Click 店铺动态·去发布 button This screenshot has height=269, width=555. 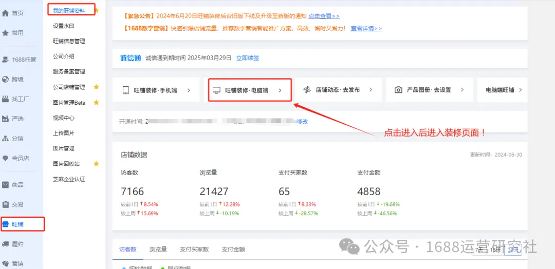point(339,90)
